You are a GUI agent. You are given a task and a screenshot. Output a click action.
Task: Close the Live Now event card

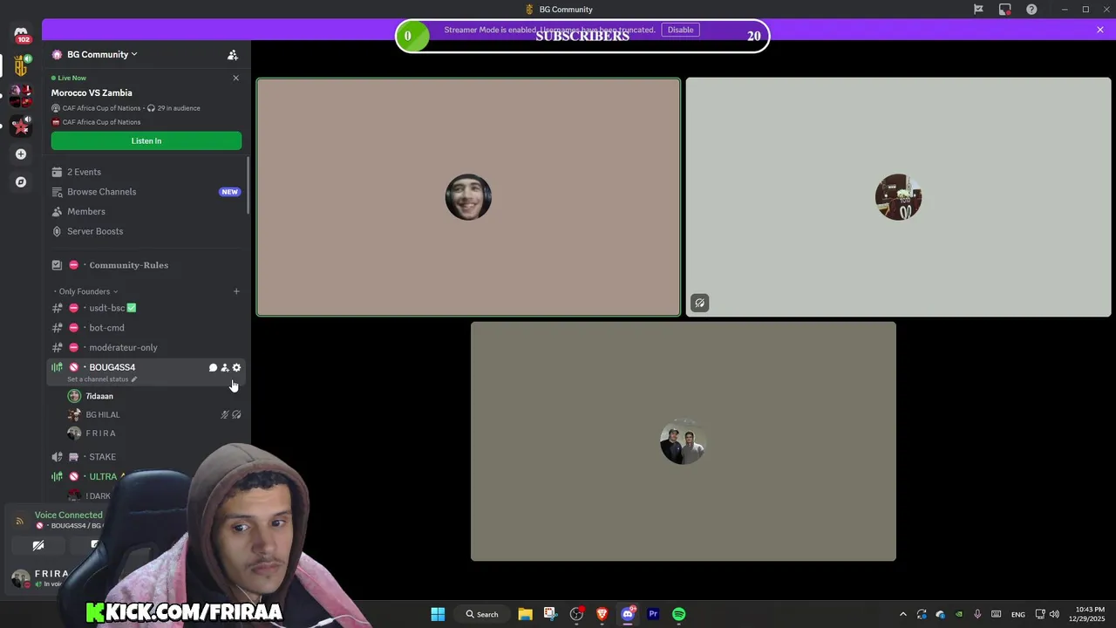click(x=235, y=78)
